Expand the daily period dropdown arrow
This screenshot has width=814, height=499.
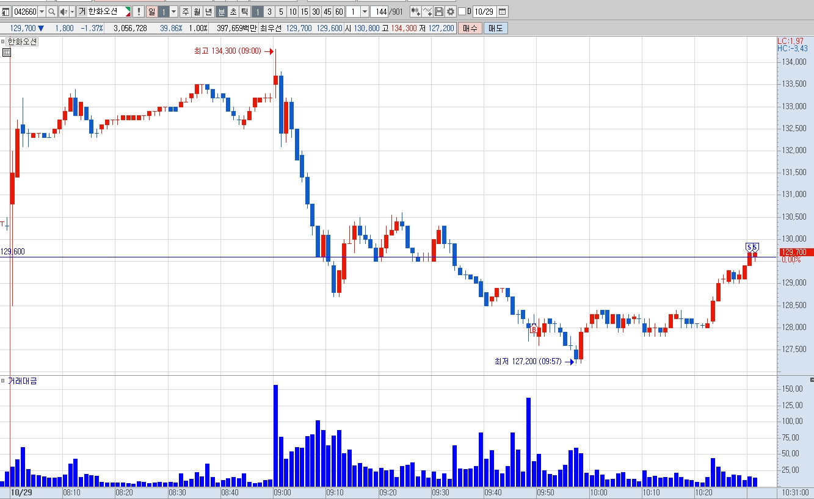click(x=173, y=12)
